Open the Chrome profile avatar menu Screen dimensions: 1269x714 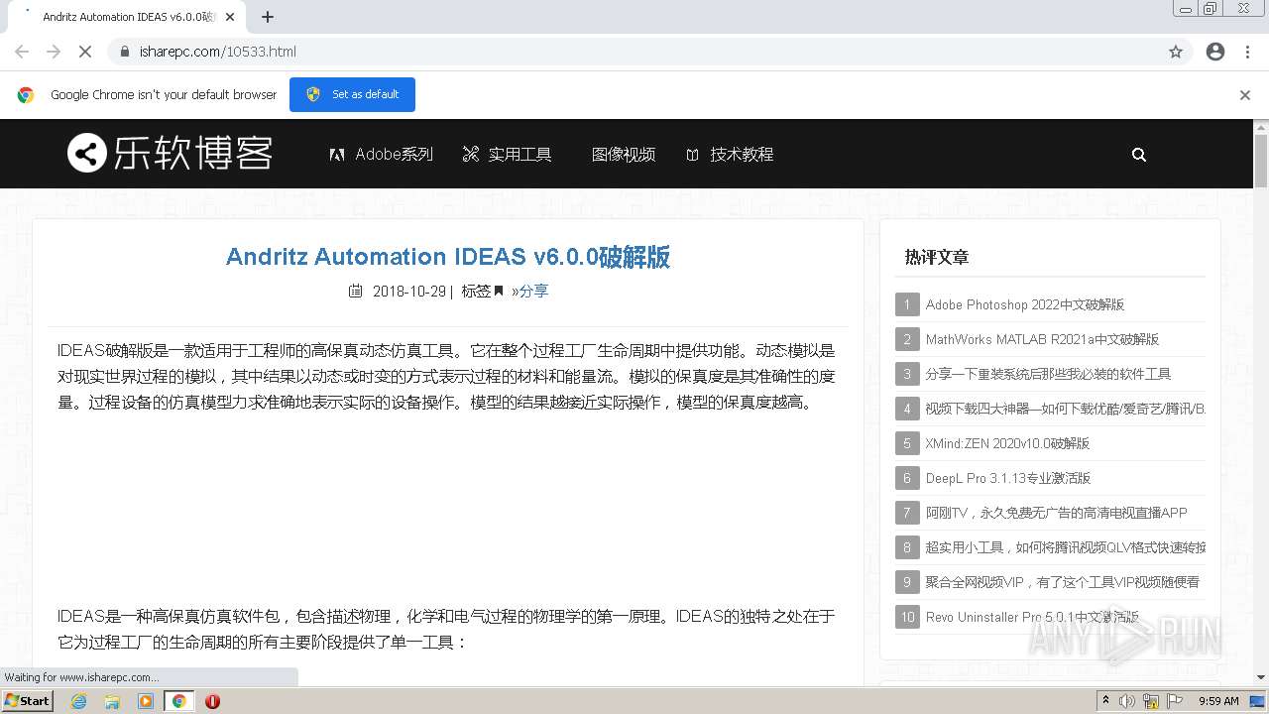(1215, 52)
